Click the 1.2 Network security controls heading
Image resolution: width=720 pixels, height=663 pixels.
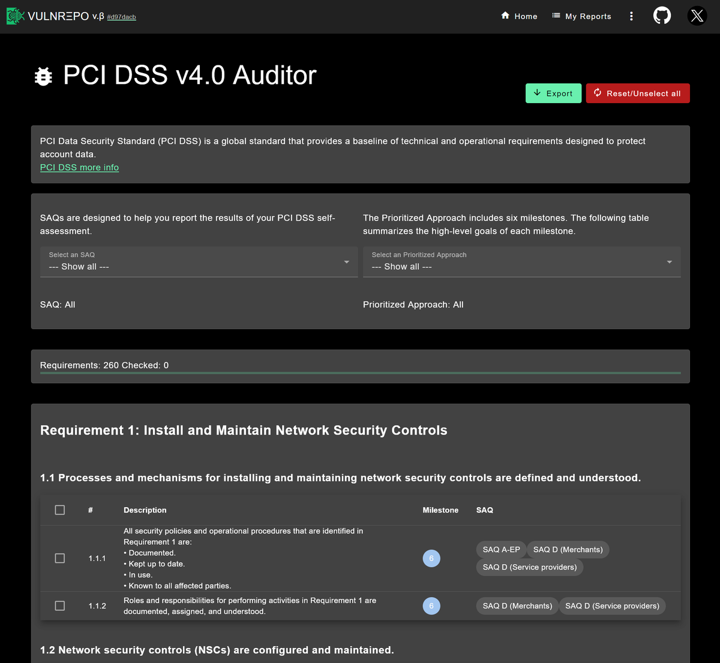coord(217,650)
